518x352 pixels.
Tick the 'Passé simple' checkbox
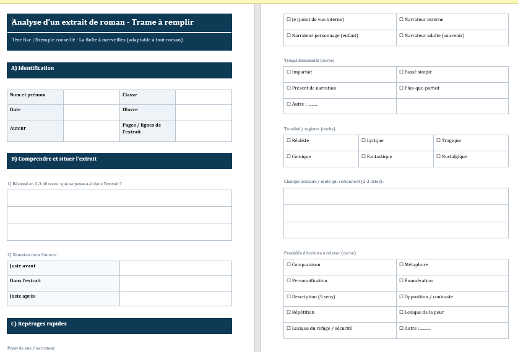click(402, 72)
